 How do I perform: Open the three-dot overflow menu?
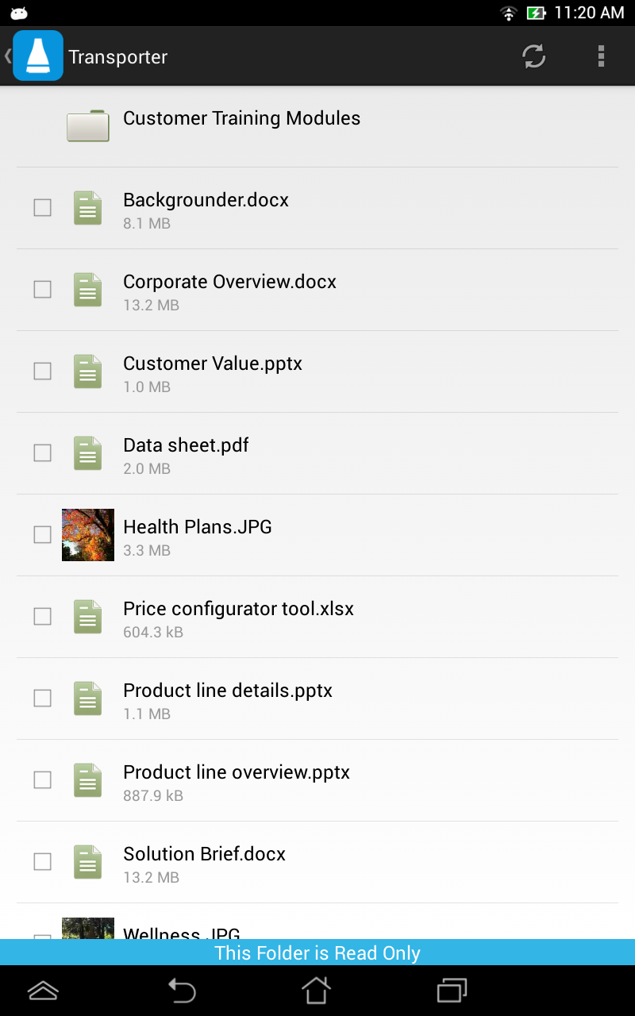tap(601, 56)
